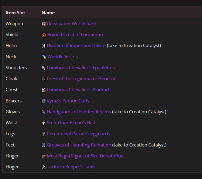Image resolution: width=202 pixels, height=179 pixels.
Task: Click the Greaves of Haunting Ruination icon
Action: click(x=43, y=145)
